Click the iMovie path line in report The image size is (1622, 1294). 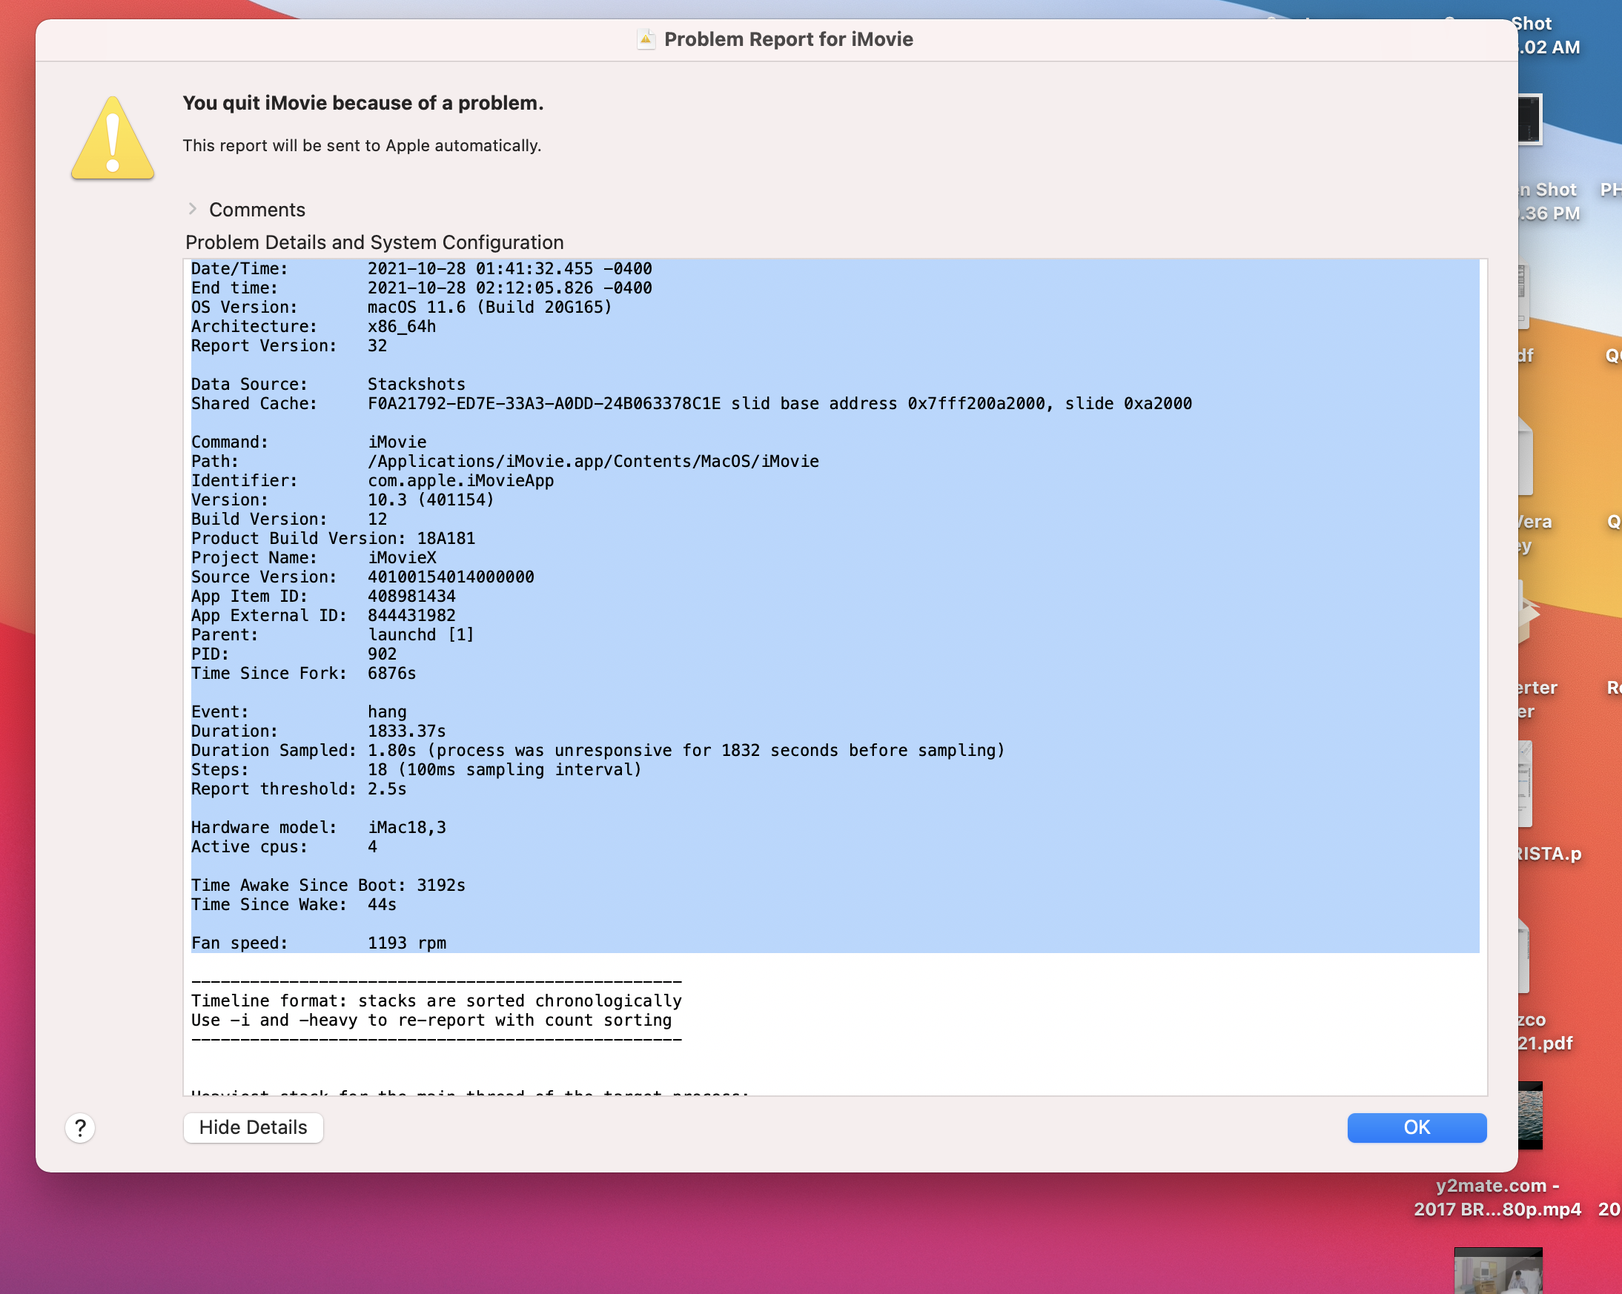[x=504, y=461]
